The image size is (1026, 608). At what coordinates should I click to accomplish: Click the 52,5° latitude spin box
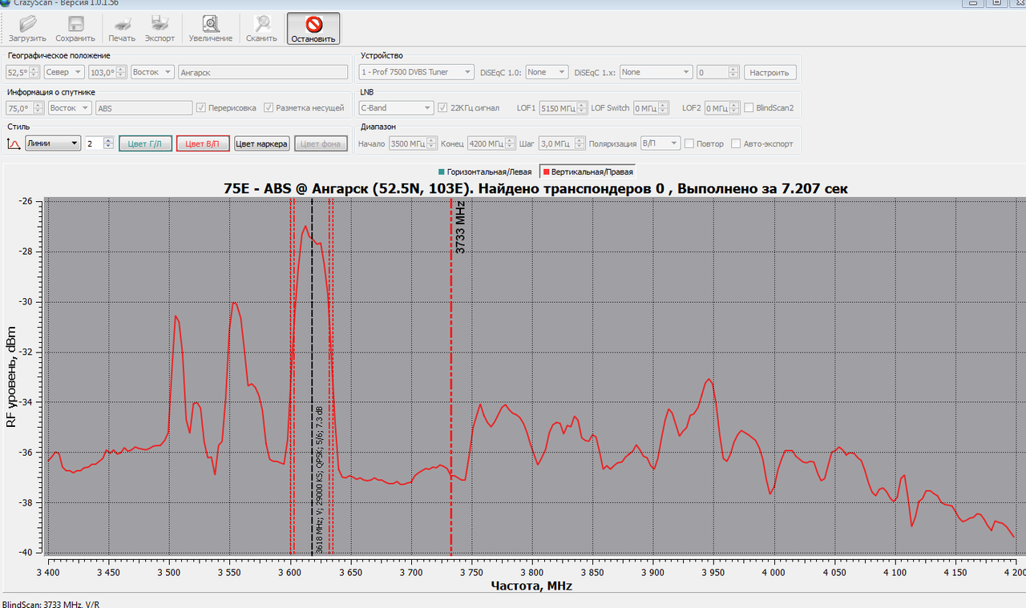coord(22,72)
